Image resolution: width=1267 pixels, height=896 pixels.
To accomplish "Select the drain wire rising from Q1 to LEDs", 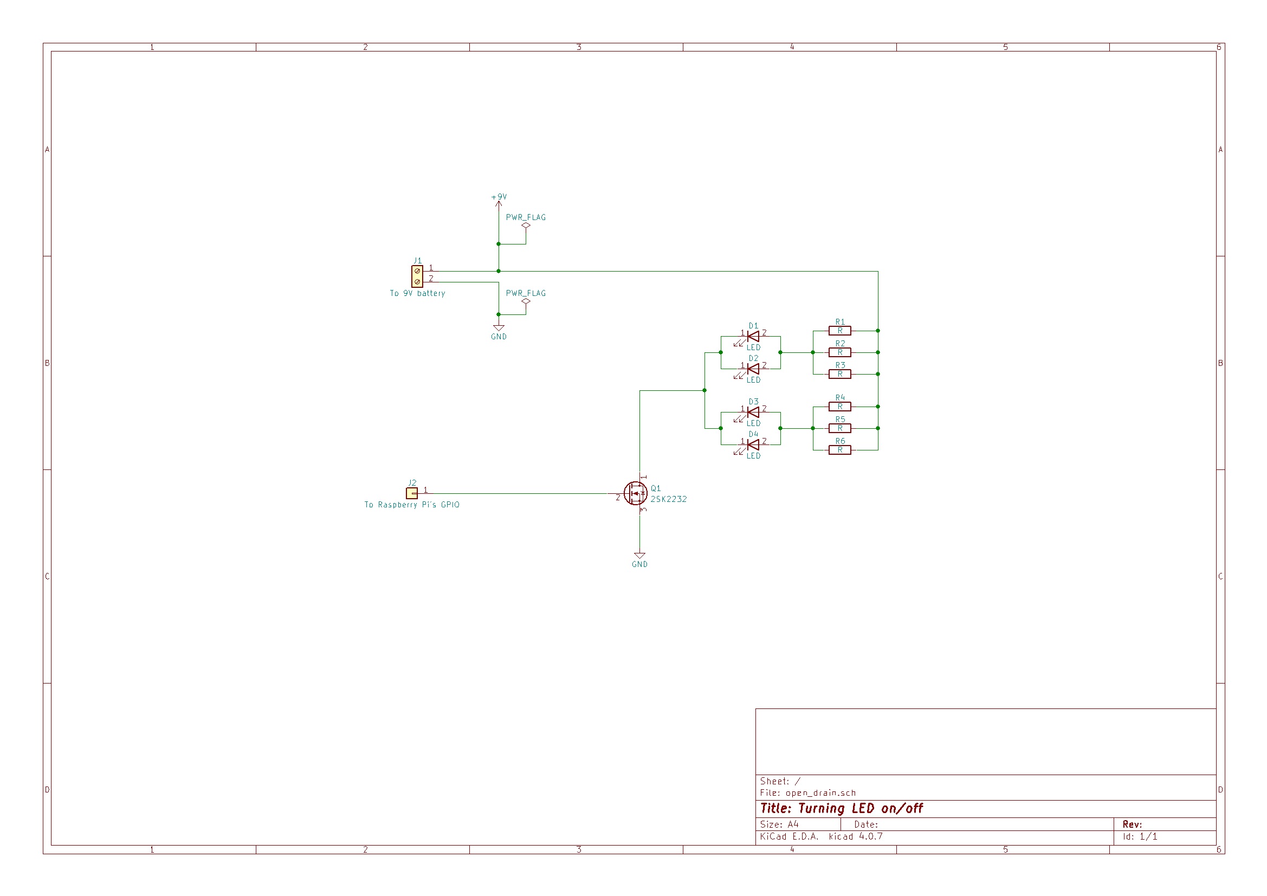I will 640,430.
